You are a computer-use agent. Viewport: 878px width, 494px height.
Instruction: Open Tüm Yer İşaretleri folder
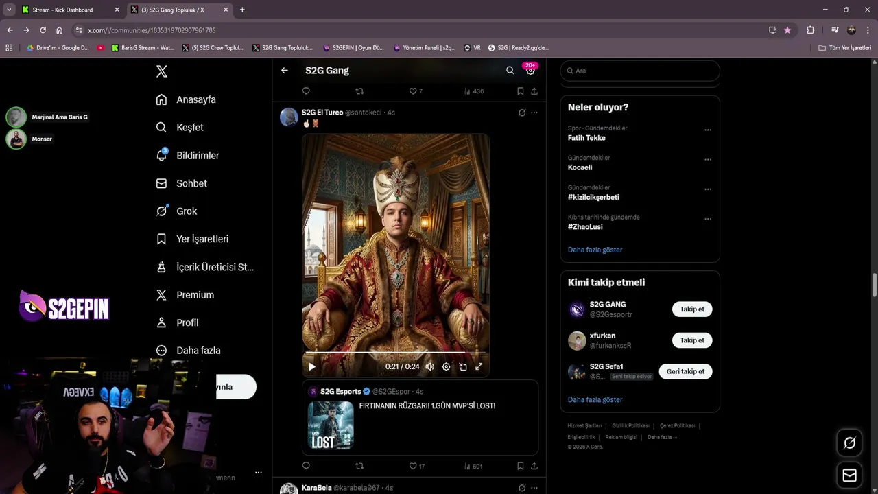844,48
